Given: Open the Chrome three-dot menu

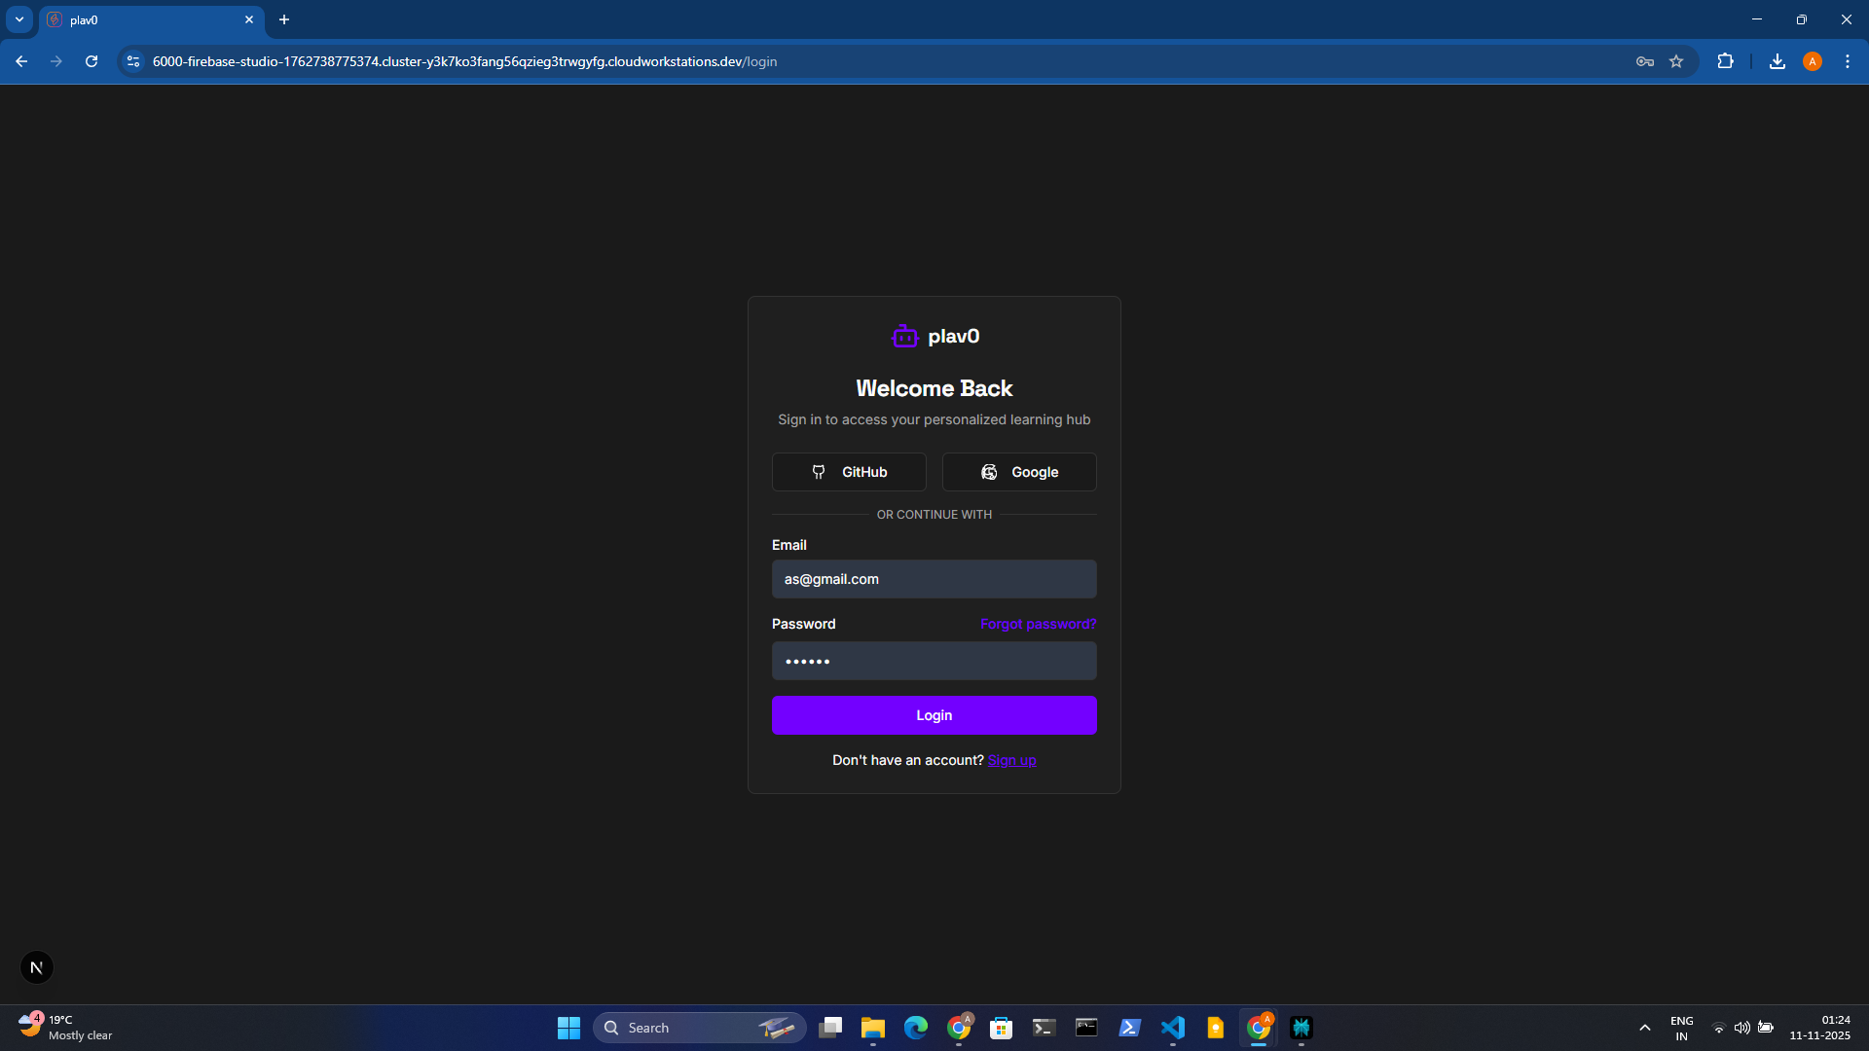Looking at the screenshot, I should coord(1847,61).
